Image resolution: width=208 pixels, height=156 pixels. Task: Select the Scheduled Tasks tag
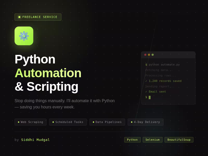coord(68,122)
